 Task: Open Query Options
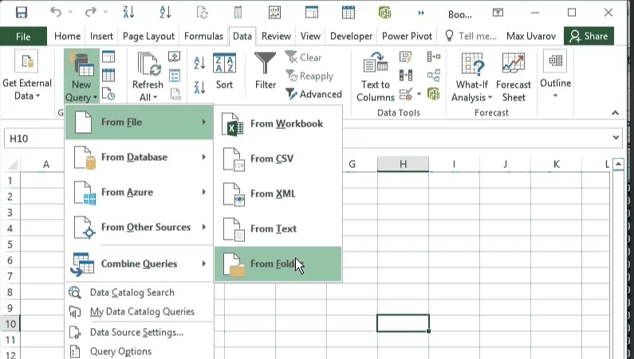pyautogui.click(x=120, y=351)
